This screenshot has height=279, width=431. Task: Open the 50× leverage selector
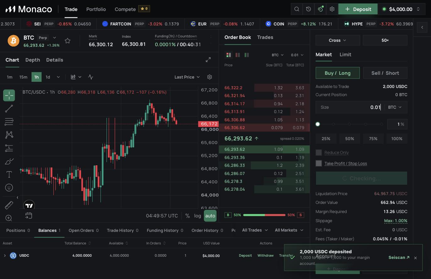tap(385, 40)
